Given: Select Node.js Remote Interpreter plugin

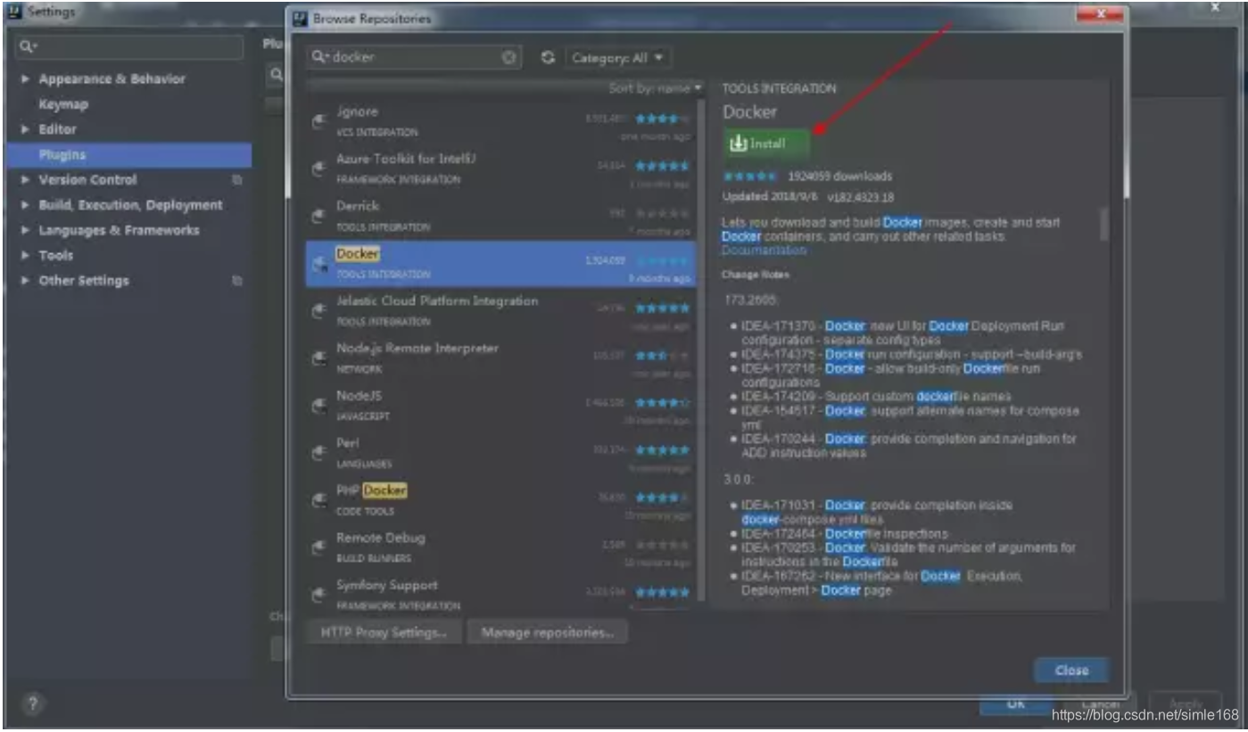Looking at the screenshot, I should coord(500,358).
